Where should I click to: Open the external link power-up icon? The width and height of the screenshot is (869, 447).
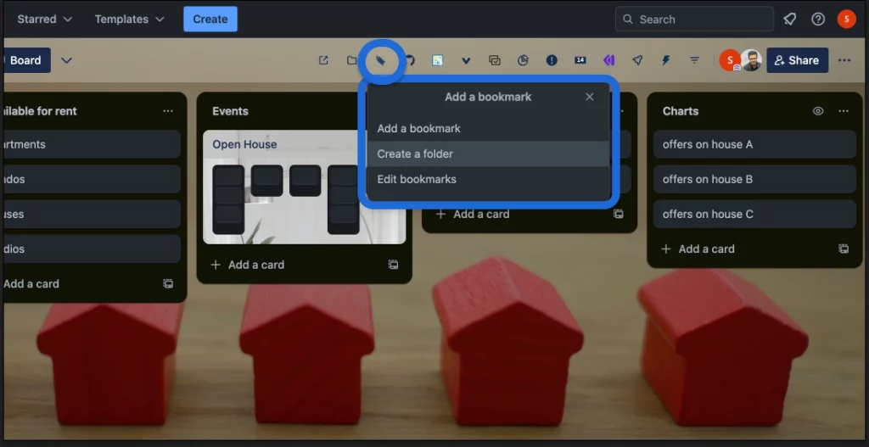point(323,60)
